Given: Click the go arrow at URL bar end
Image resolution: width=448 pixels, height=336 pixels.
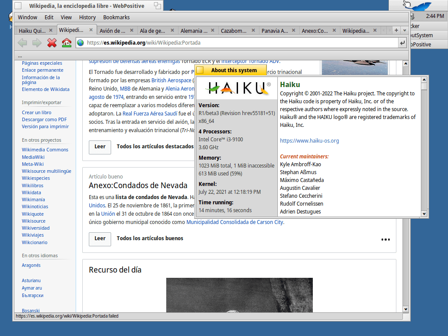Looking at the screenshot, I should click(402, 43).
